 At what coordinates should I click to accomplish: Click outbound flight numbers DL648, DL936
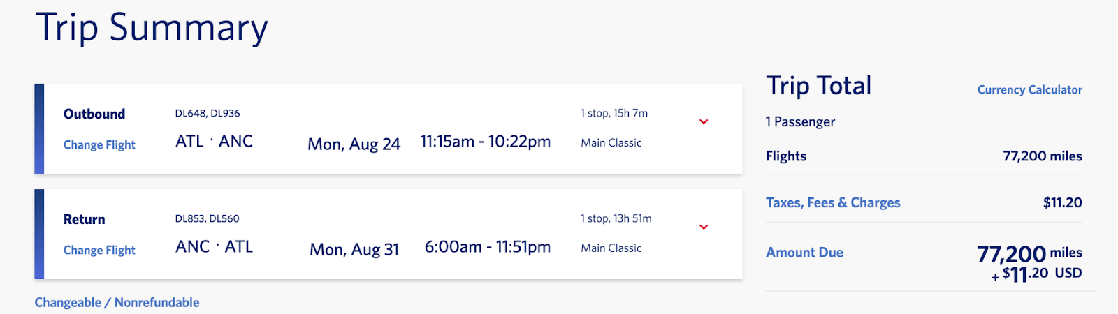[x=208, y=113]
